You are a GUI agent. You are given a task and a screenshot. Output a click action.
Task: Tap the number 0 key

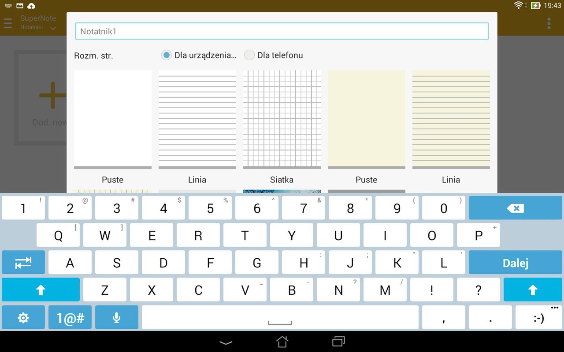click(x=444, y=208)
